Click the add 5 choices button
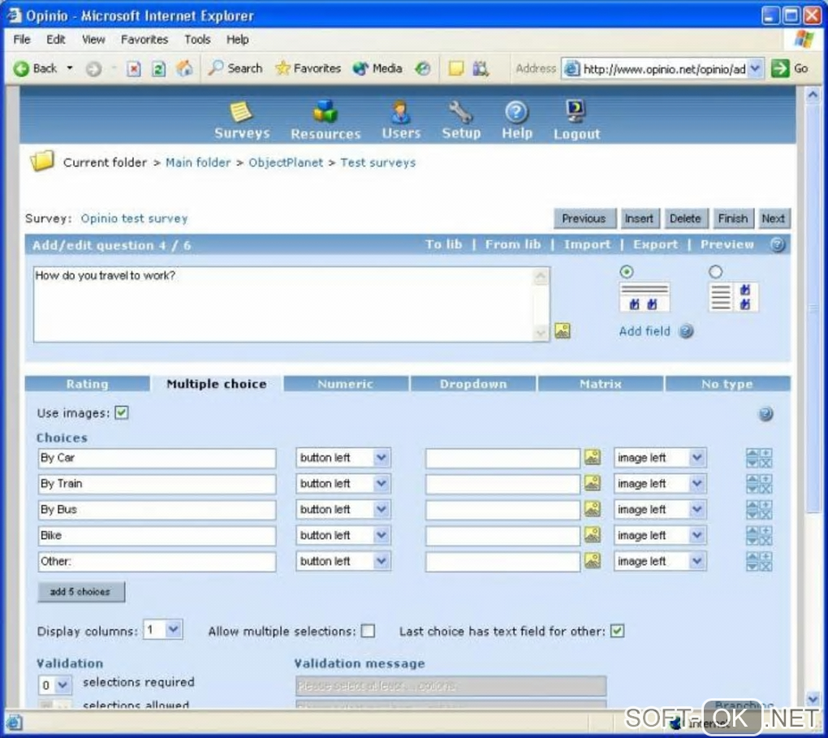 point(81,592)
